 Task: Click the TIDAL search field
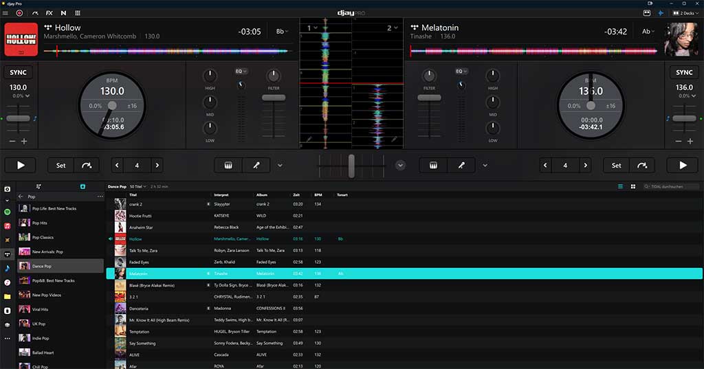(x=671, y=186)
